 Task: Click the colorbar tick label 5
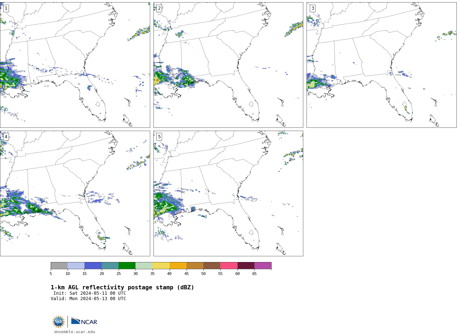pos(51,274)
